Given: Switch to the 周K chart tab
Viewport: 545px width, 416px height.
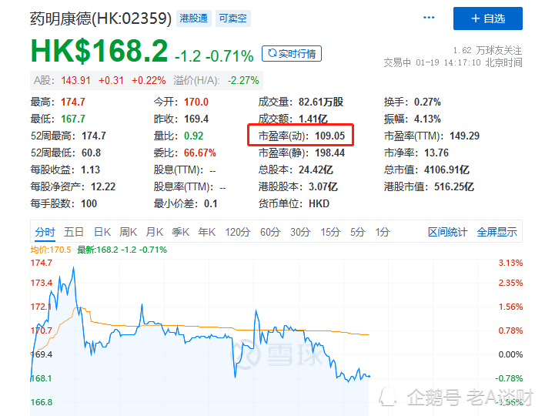Looking at the screenshot, I should coord(129,232).
